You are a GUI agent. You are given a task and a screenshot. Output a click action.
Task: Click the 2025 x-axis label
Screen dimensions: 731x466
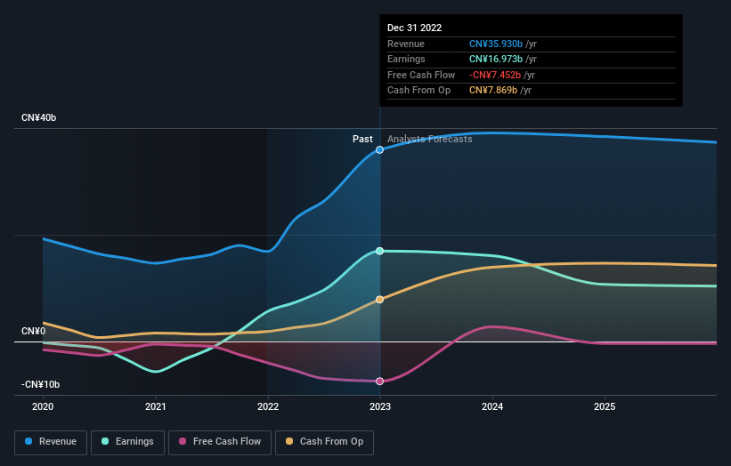click(605, 407)
